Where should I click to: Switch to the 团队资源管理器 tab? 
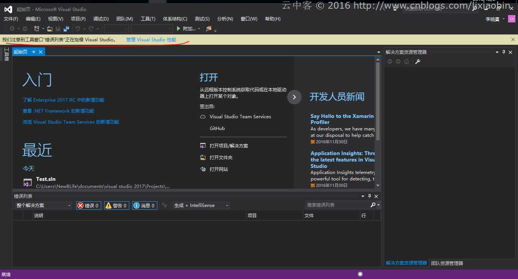click(x=447, y=263)
